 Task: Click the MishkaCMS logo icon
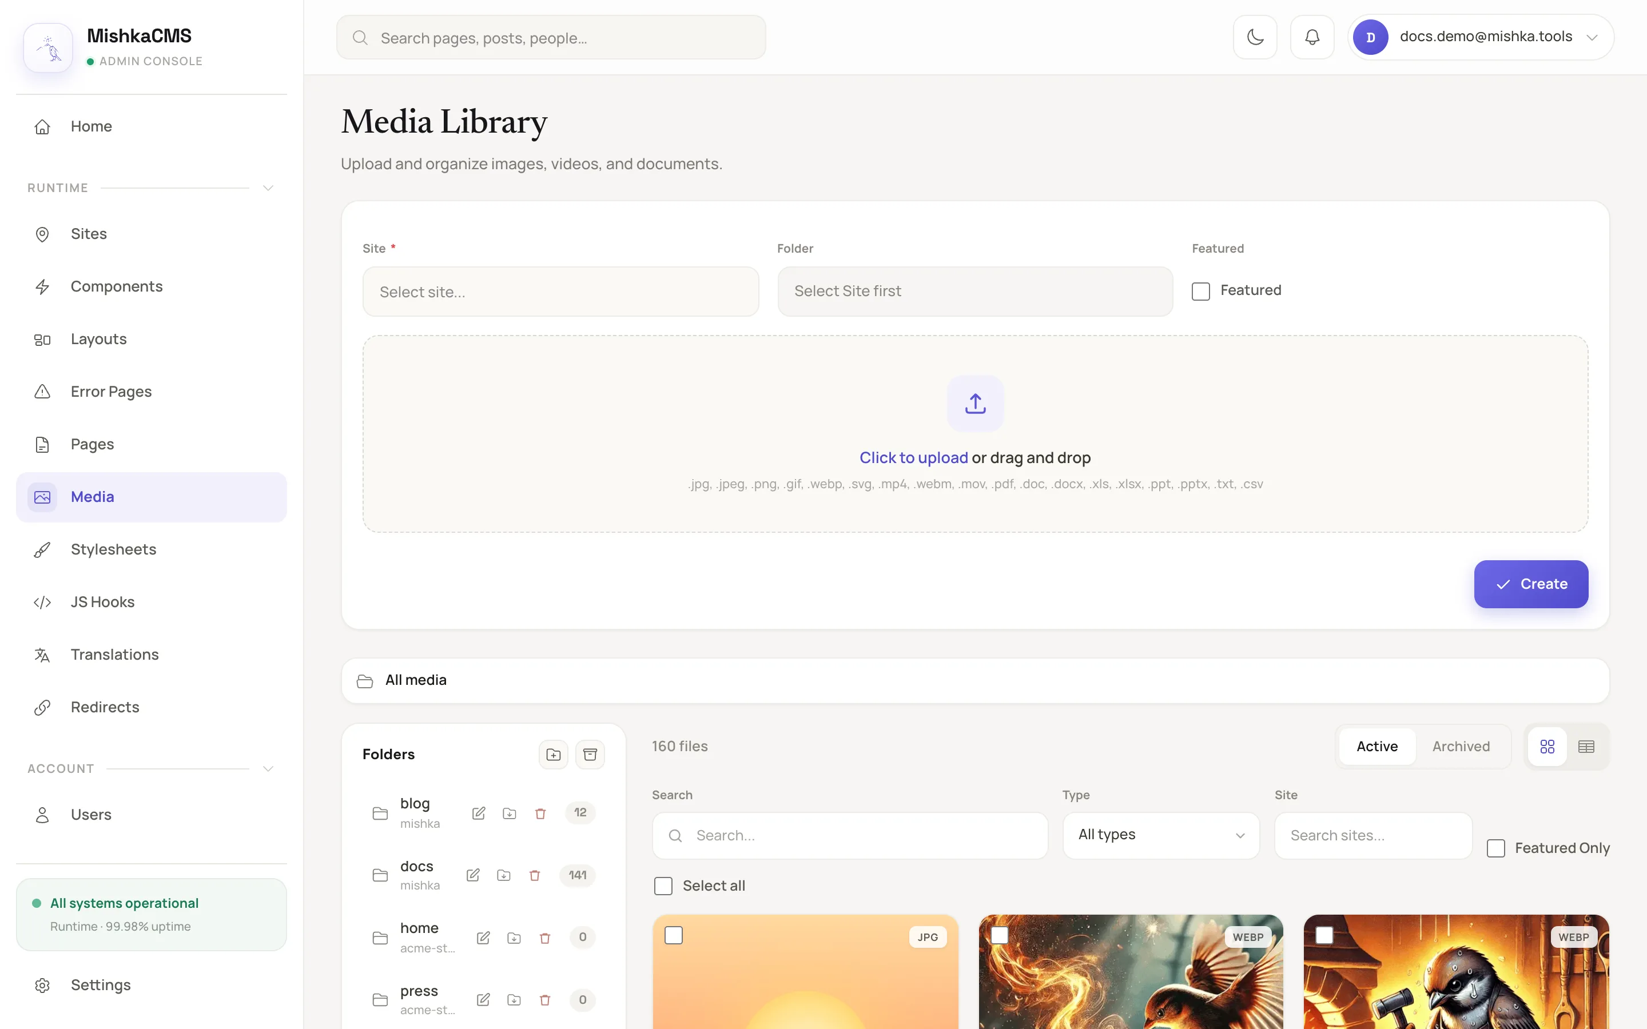click(47, 47)
